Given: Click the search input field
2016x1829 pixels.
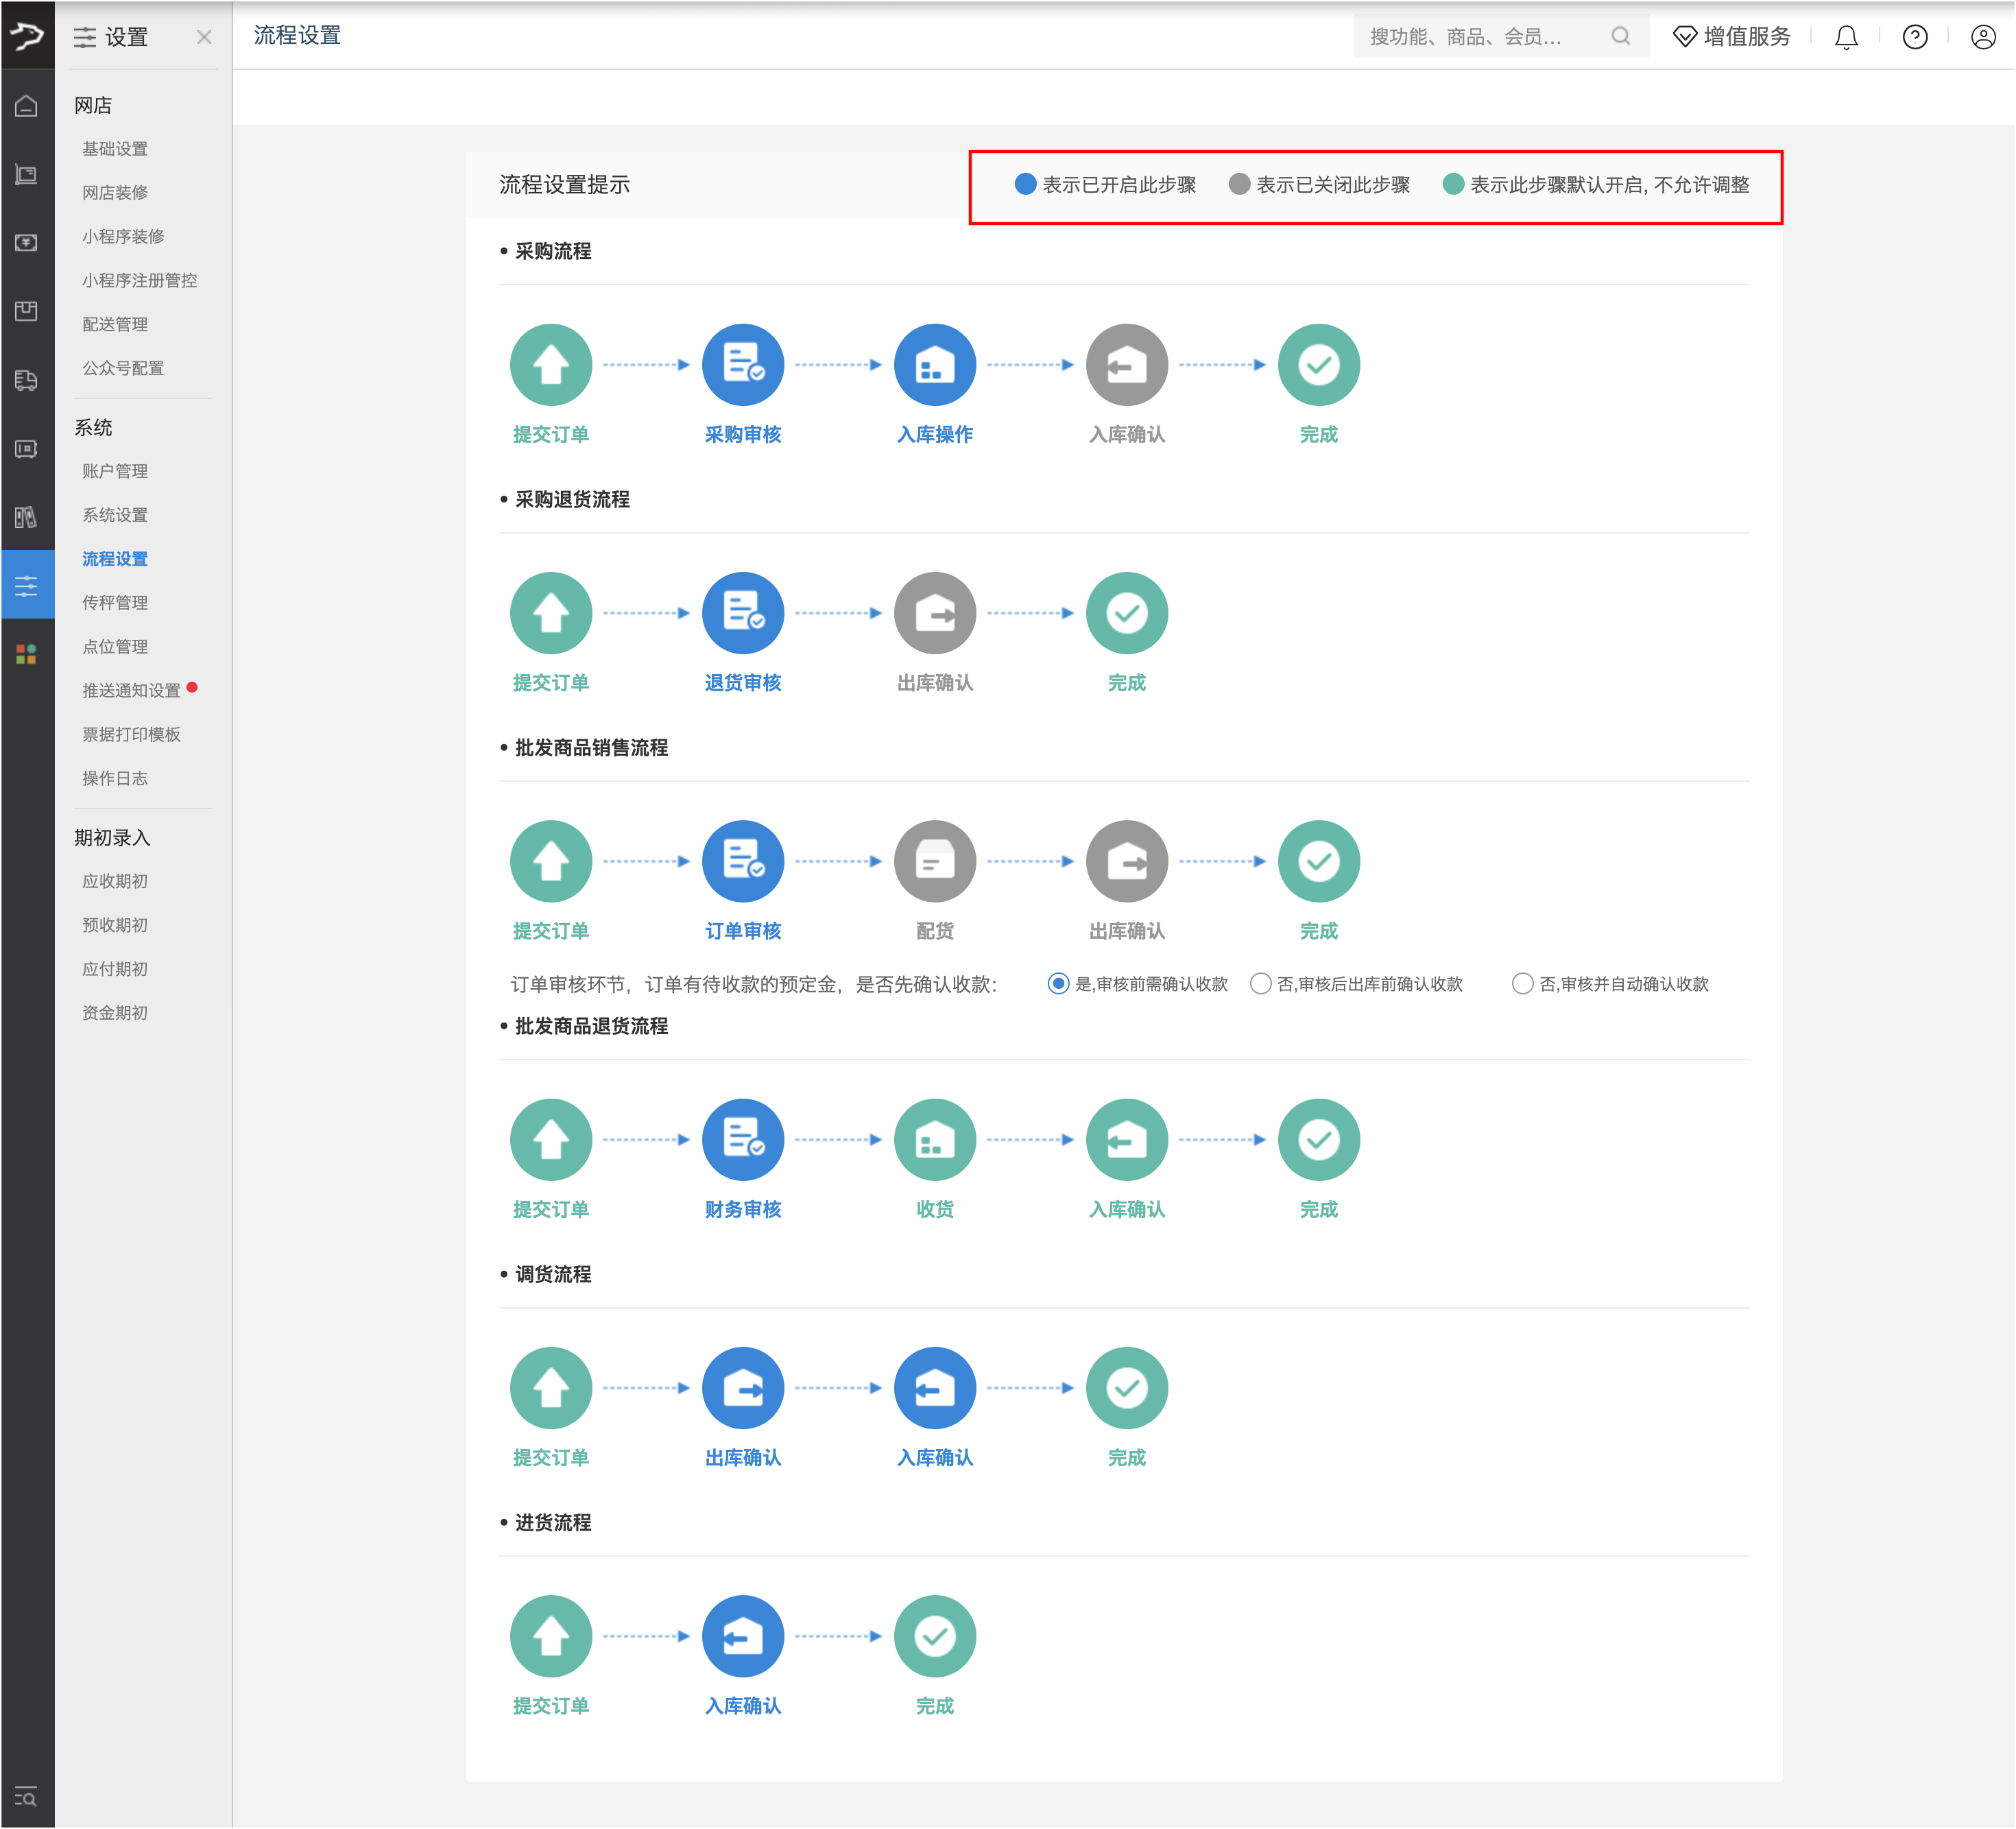Looking at the screenshot, I should pos(1480,37).
